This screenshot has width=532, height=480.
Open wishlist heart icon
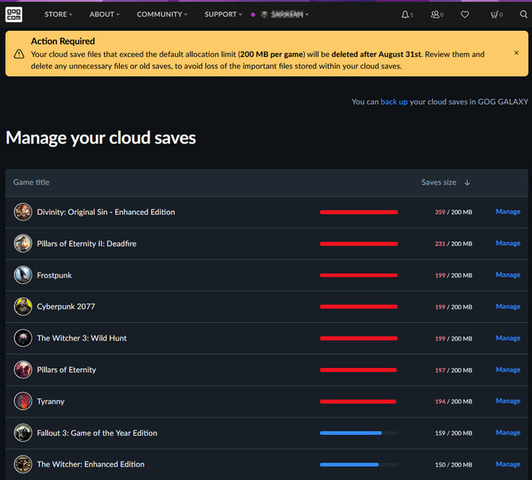pyautogui.click(x=465, y=14)
